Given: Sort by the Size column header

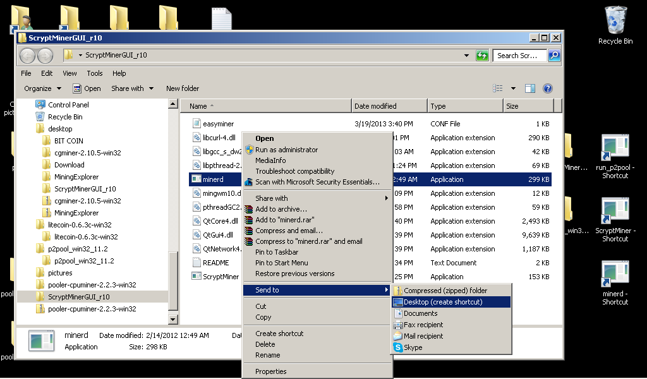Looking at the screenshot, I should click(x=529, y=106).
